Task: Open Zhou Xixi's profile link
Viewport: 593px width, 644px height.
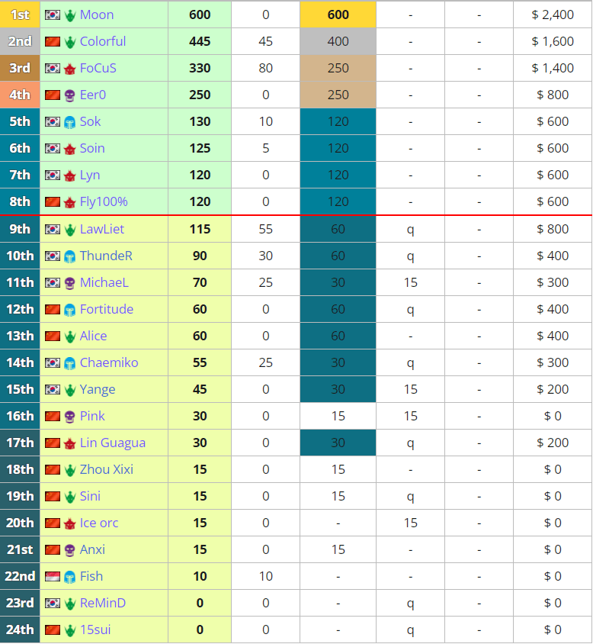Action: coord(106,469)
